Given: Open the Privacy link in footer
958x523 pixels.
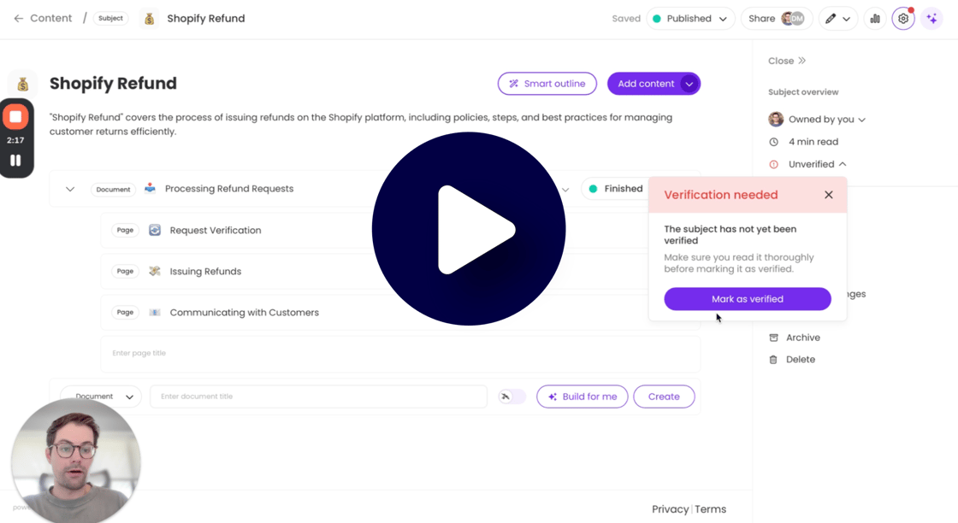Looking at the screenshot, I should [x=670, y=509].
